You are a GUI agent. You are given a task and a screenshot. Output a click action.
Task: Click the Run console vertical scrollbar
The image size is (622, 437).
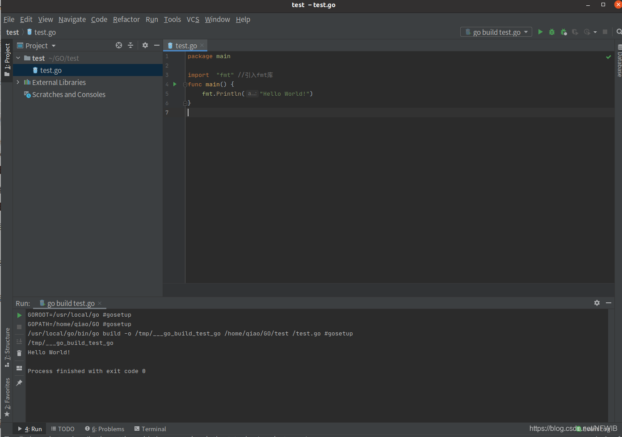tap(611, 365)
